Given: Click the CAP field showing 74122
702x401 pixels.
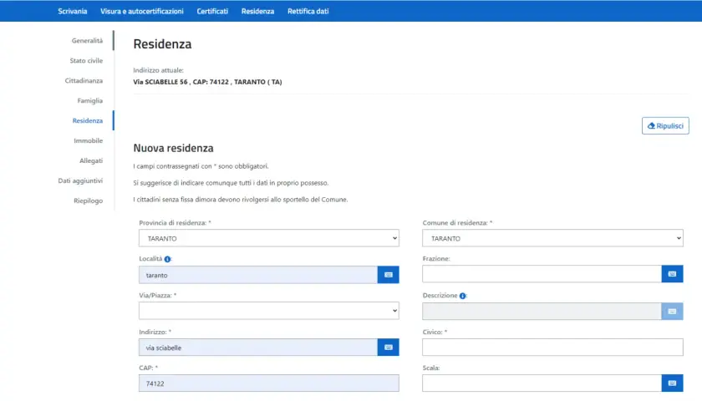Looking at the screenshot, I should (x=268, y=383).
